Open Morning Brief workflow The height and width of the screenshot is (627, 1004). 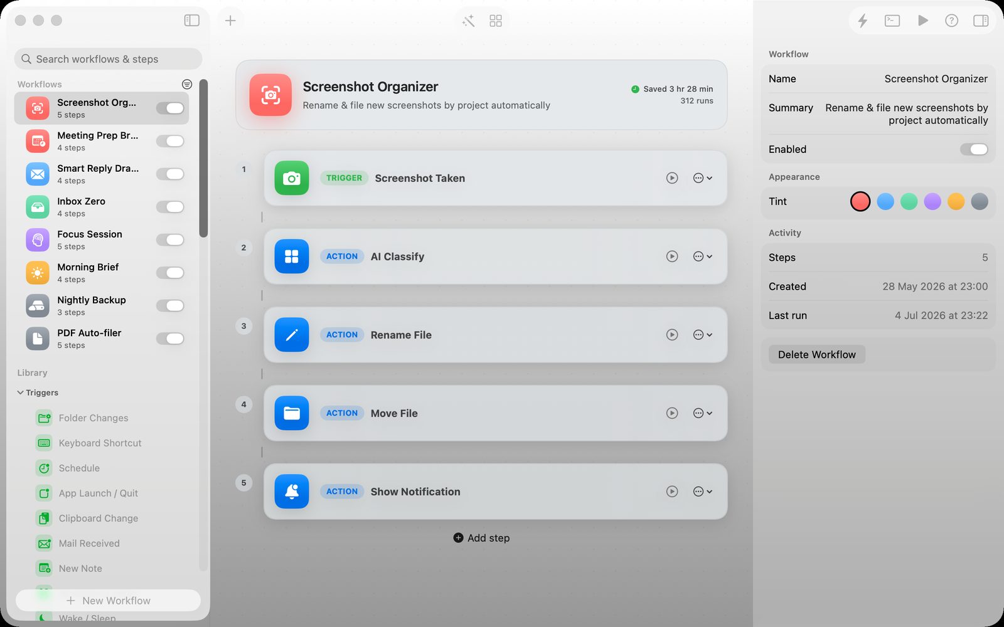pyautogui.click(x=102, y=273)
